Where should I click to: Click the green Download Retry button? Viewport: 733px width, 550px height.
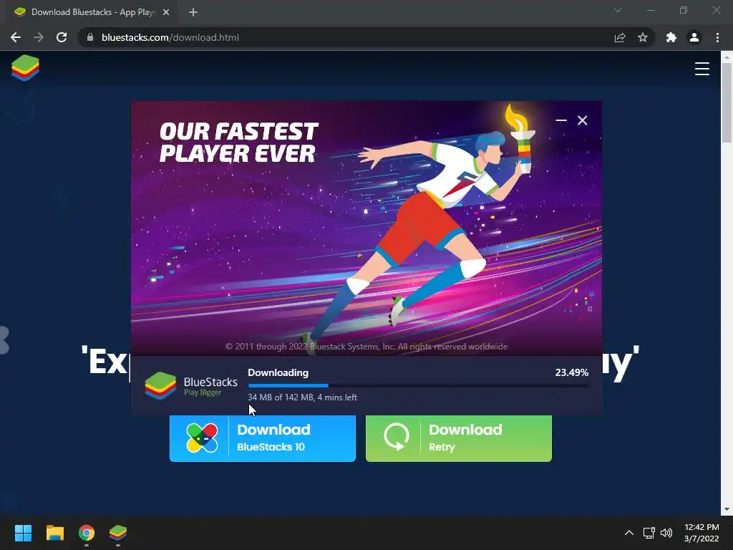click(459, 438)
